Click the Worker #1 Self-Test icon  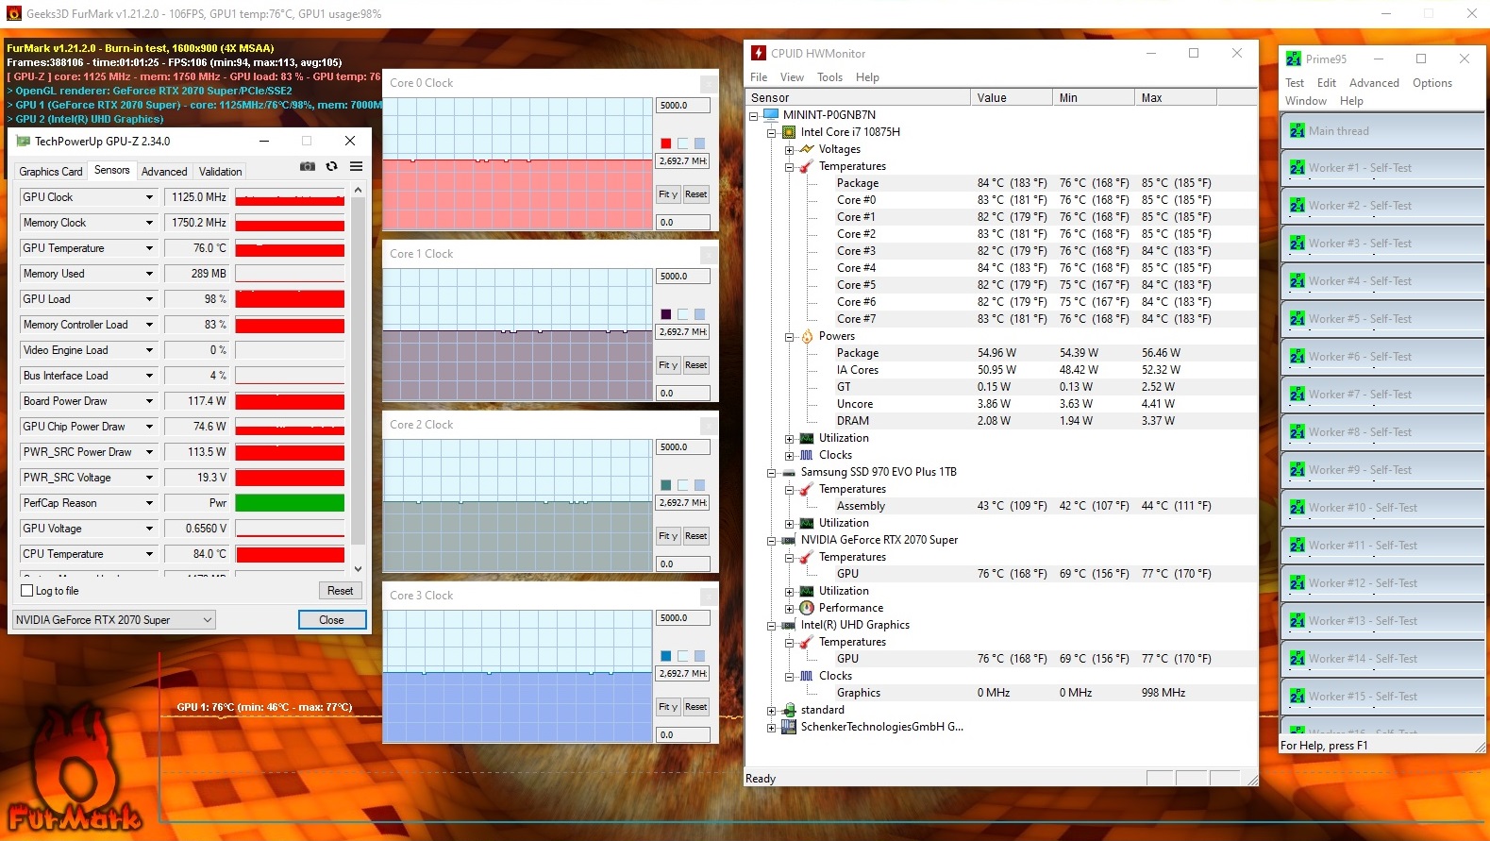1297,168
